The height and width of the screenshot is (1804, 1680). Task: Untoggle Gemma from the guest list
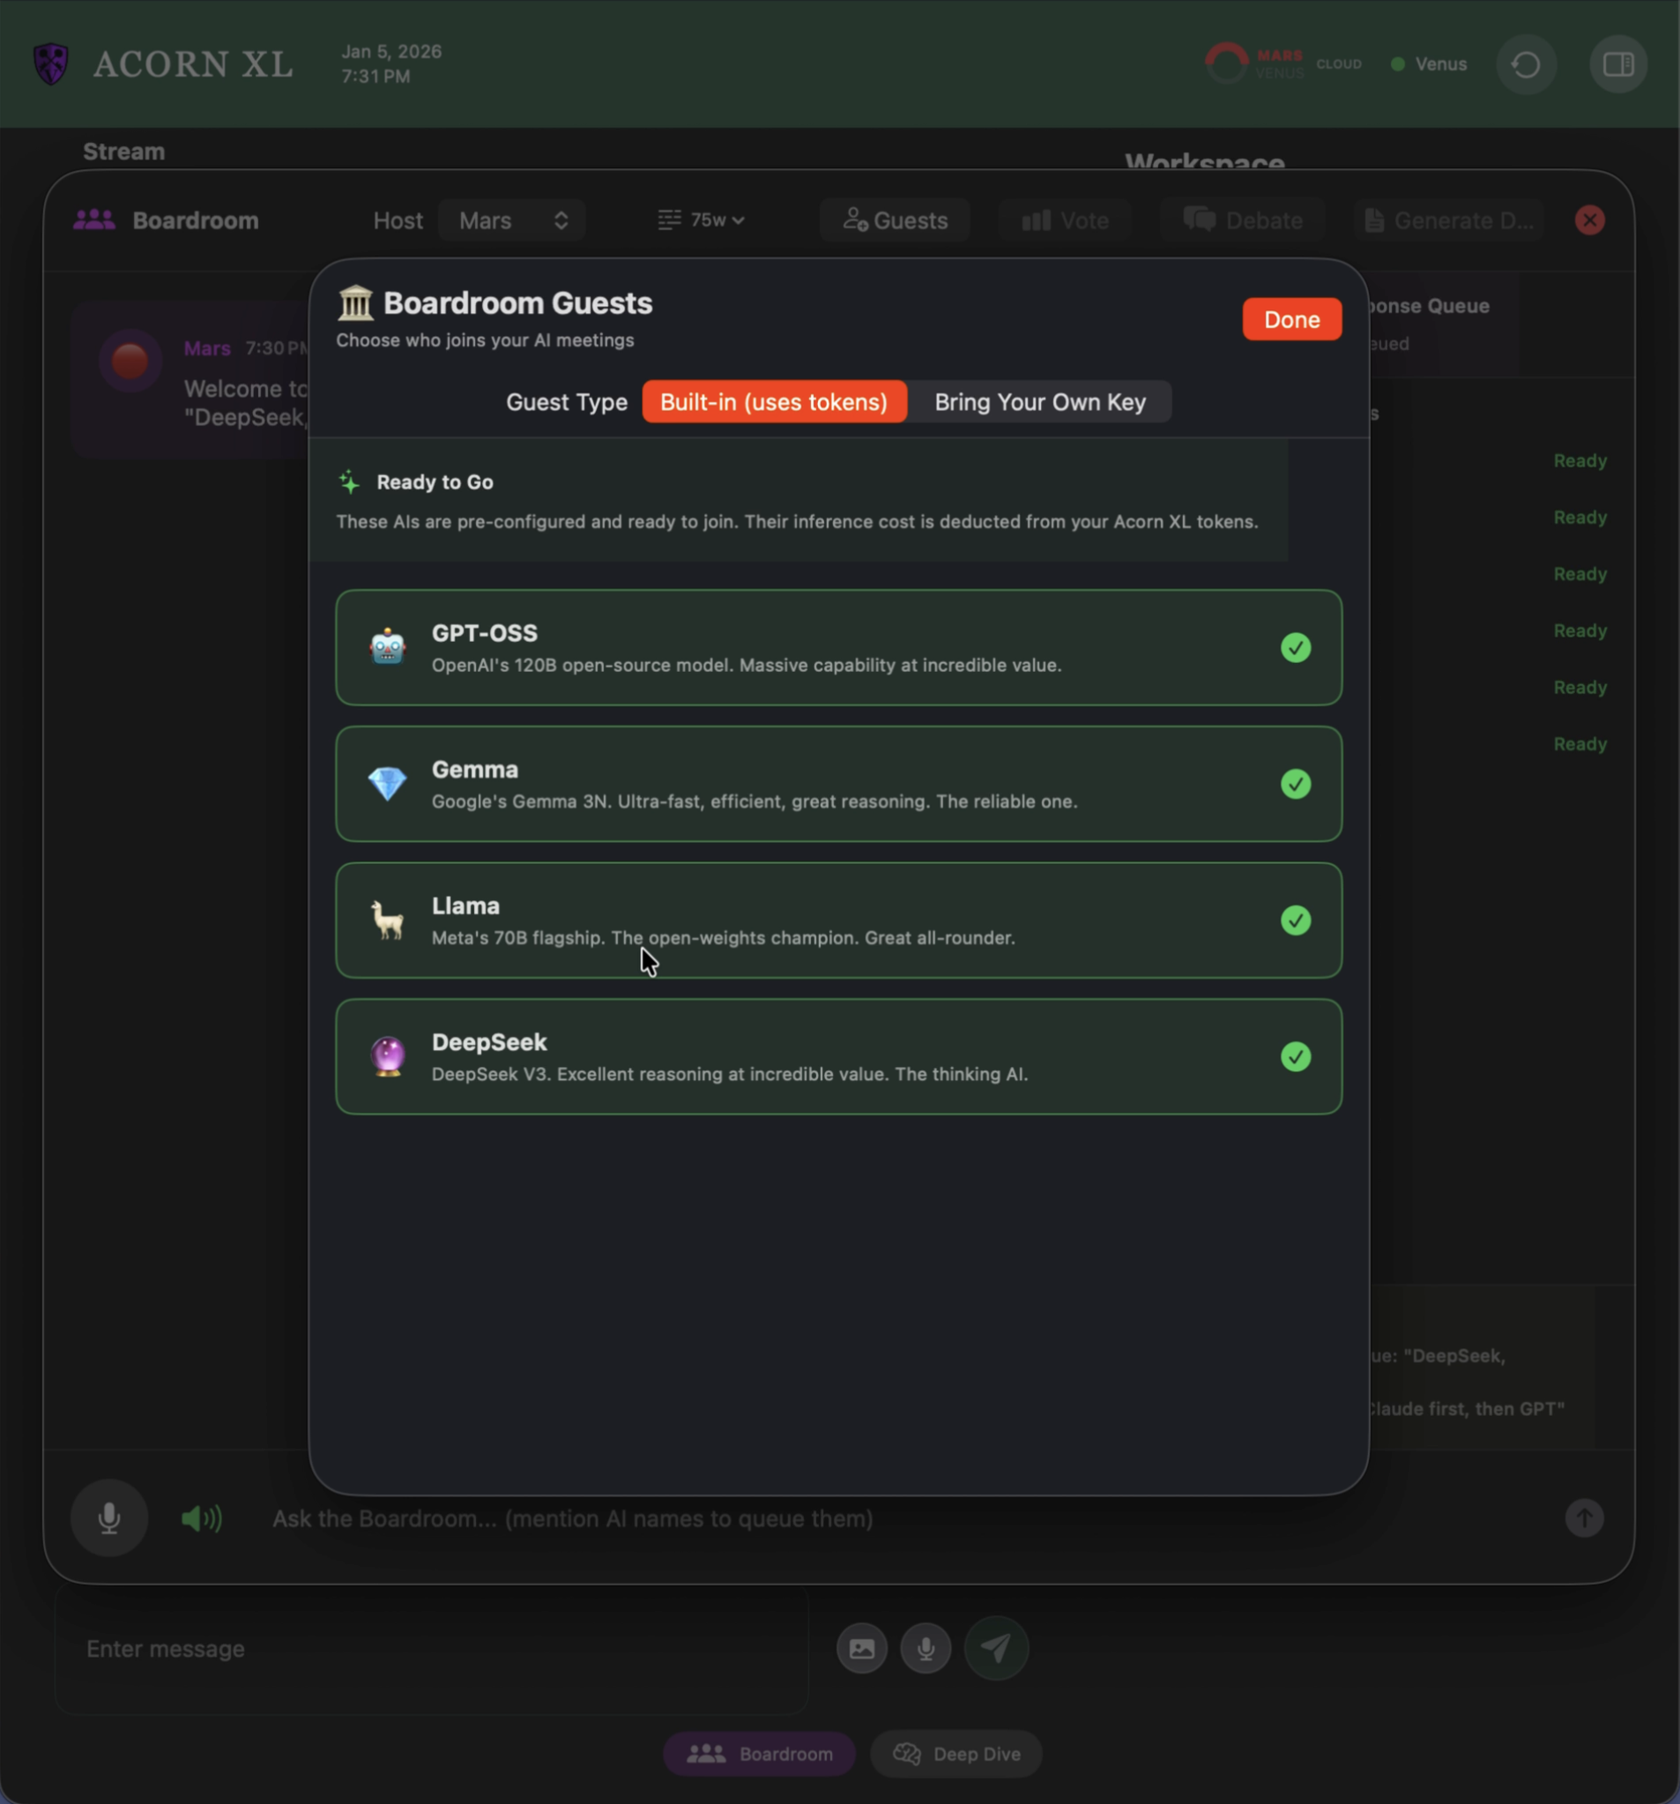pyautogui.click(x=1296, y=784)
